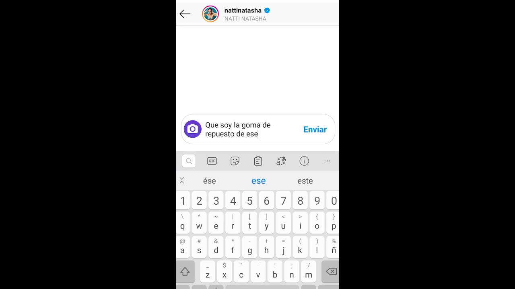Open the clipboard from keyboard toolbar
Screen dimensions: 515x289
pos(258,161)
